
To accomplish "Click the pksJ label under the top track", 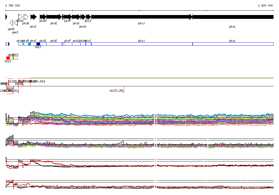I will click(x=141, y=23).
